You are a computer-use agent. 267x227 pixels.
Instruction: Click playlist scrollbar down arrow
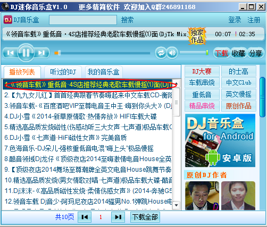point(177,205)
